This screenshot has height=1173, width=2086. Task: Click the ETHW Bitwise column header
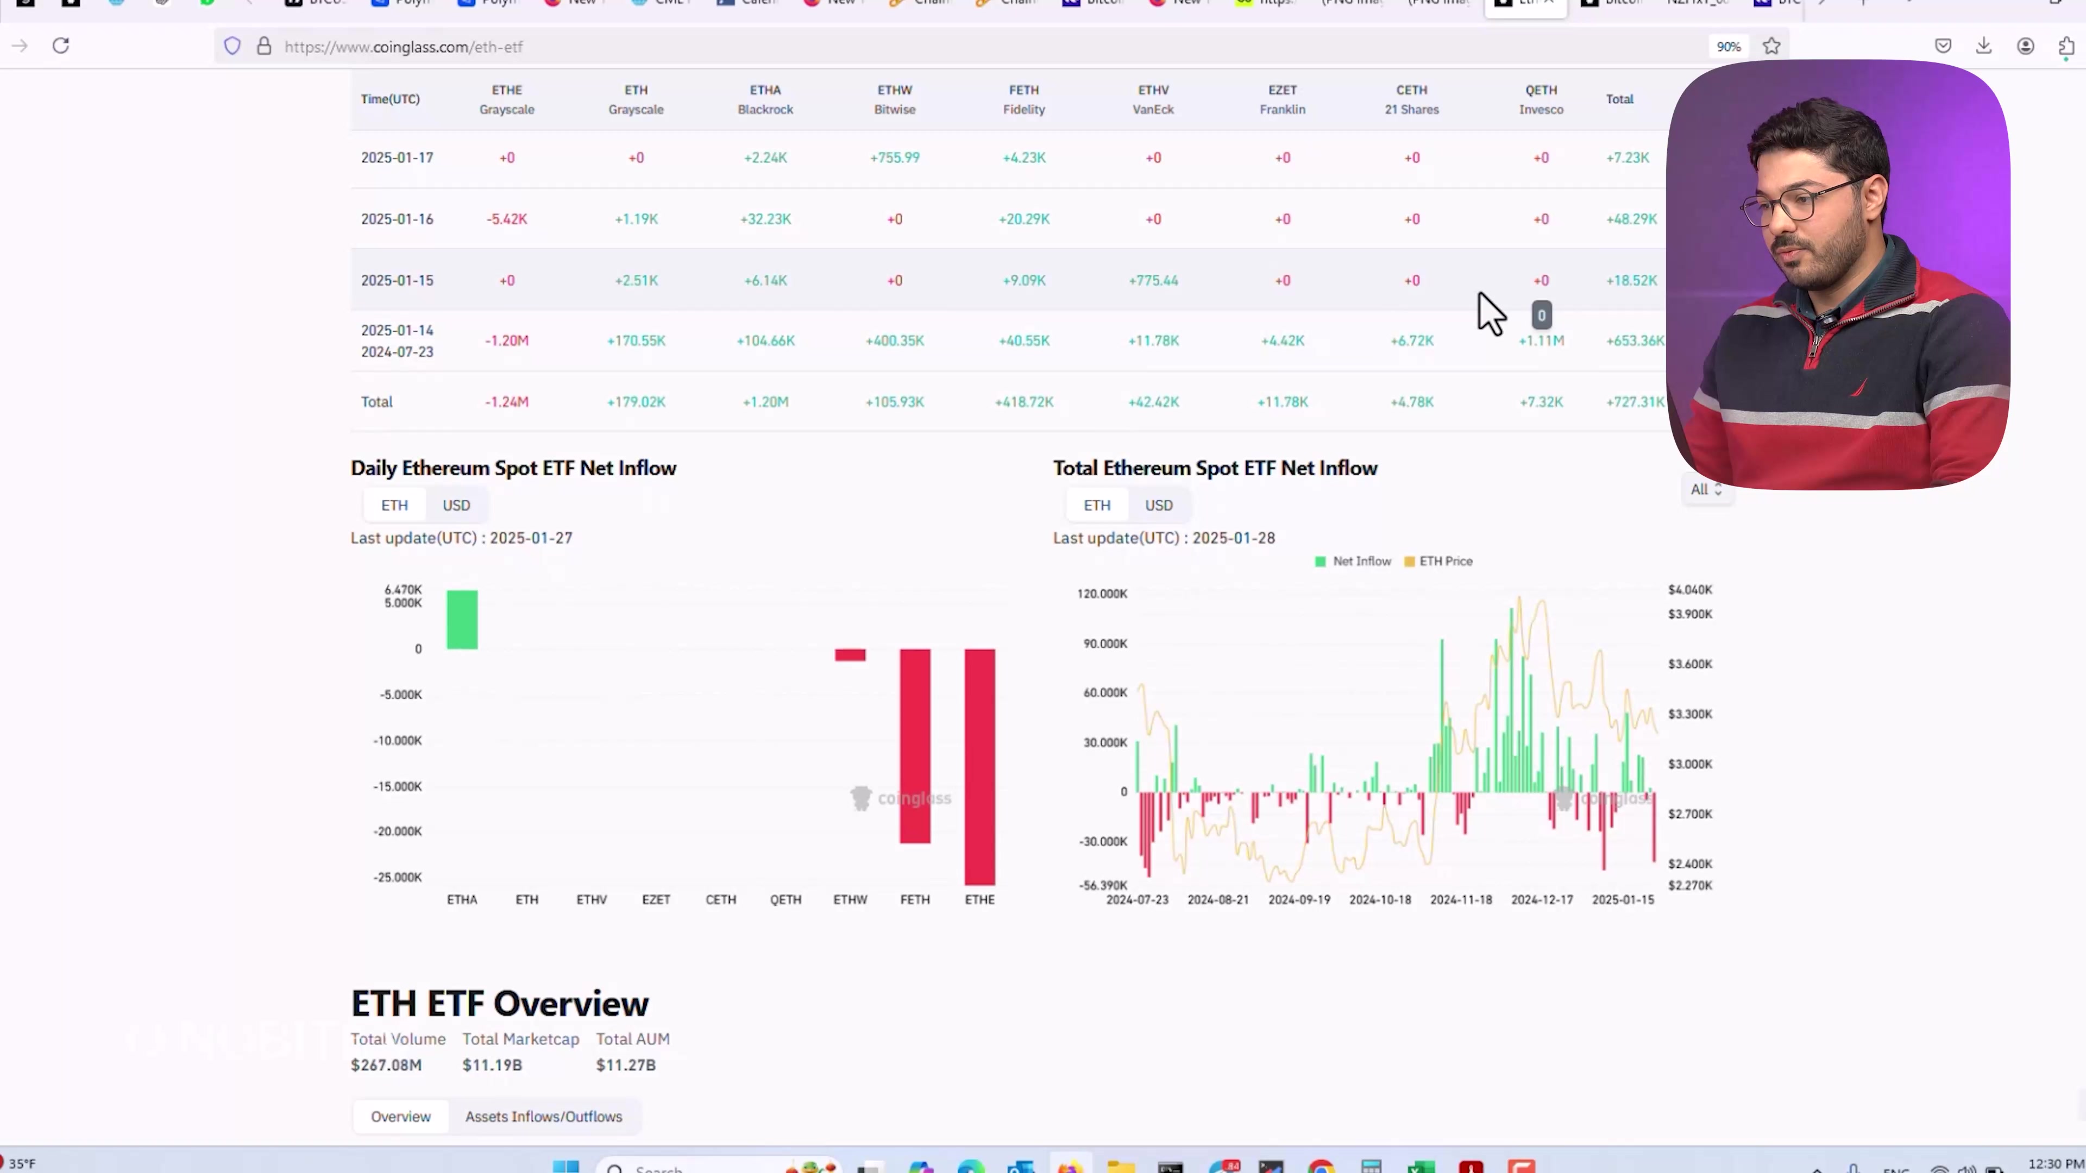click(895, 99)
